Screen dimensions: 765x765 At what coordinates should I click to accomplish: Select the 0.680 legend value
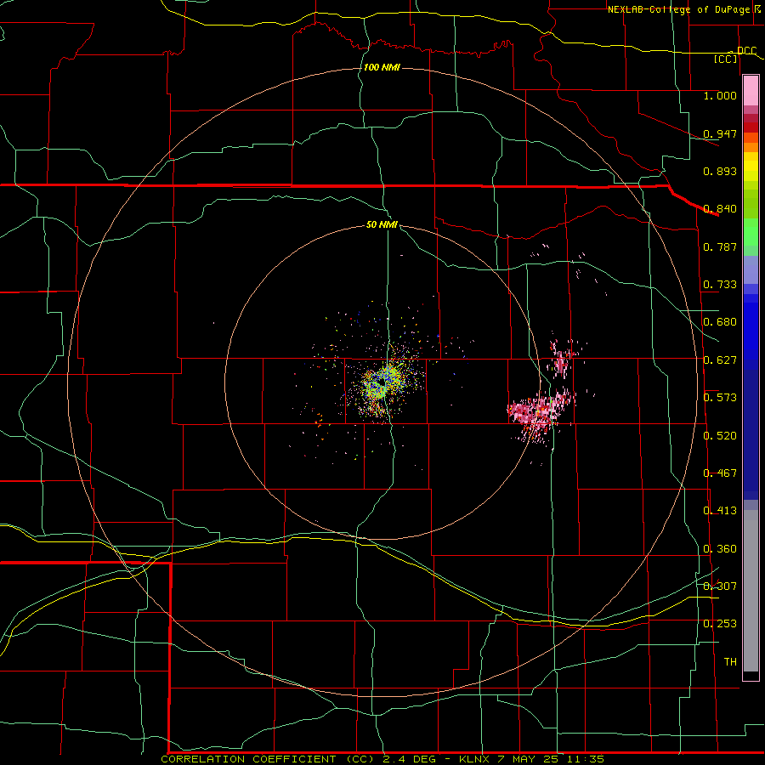coord(720,322)
